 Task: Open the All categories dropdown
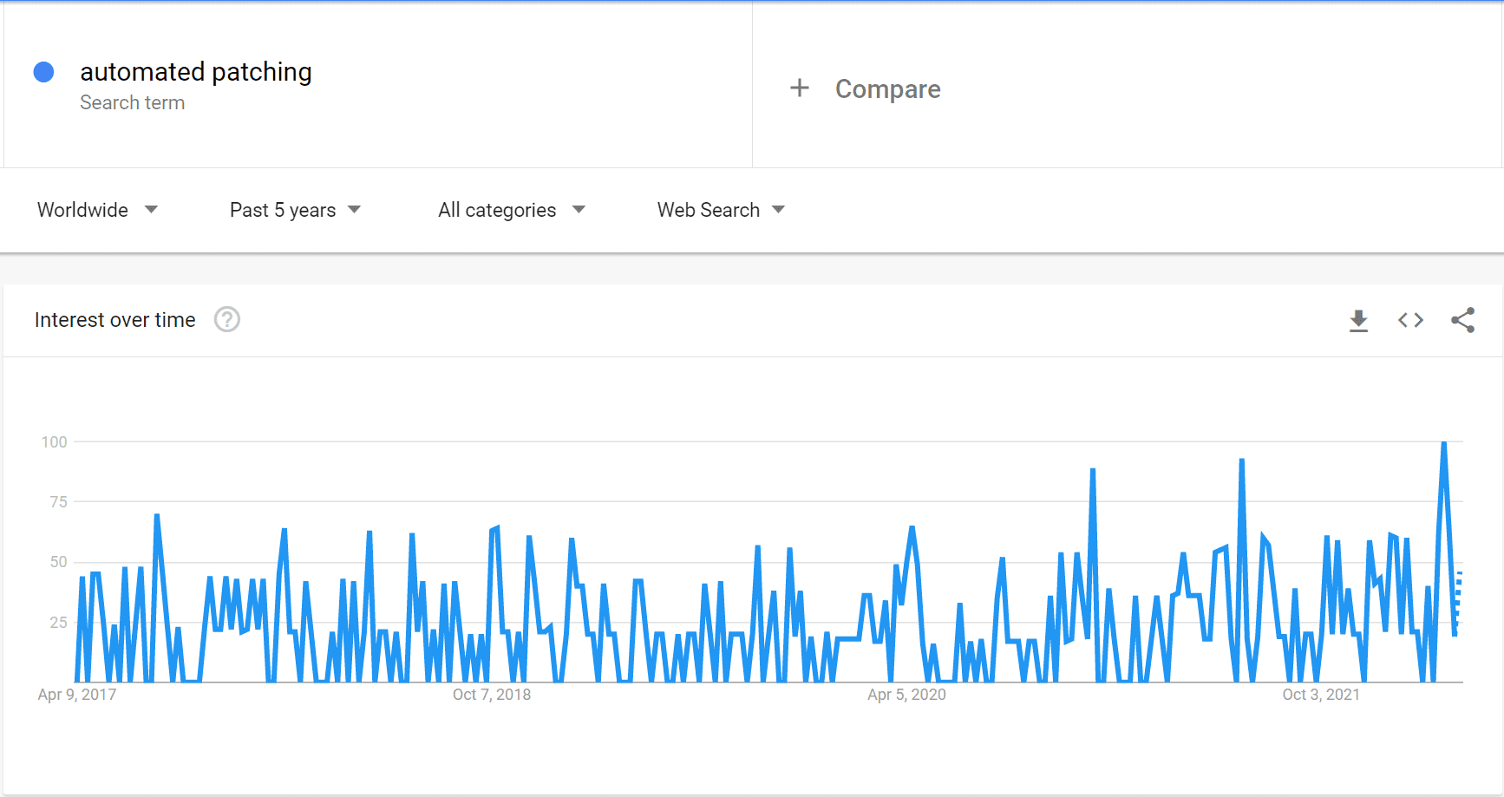[x=497, y=210]
